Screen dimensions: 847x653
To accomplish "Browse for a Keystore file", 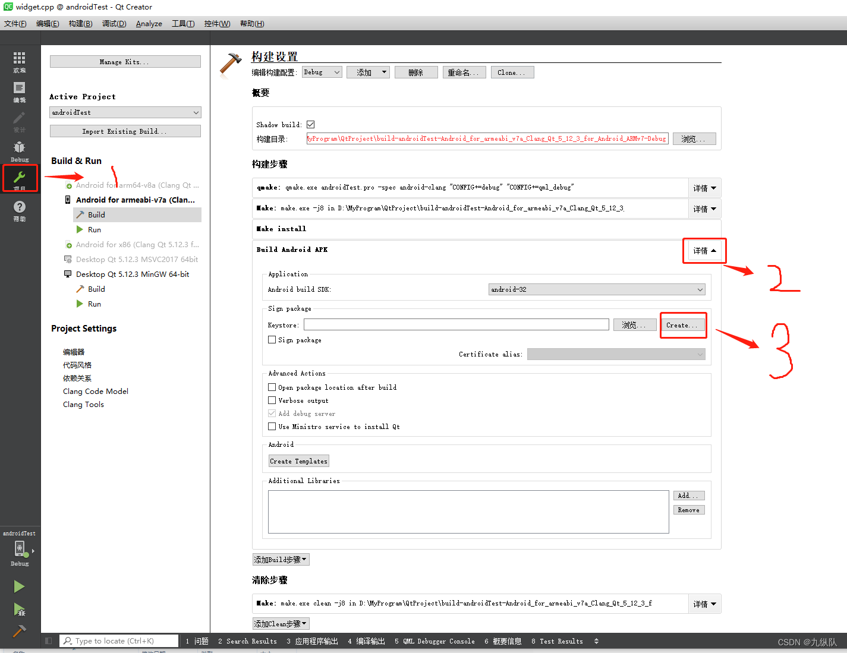I will point(635,325).
